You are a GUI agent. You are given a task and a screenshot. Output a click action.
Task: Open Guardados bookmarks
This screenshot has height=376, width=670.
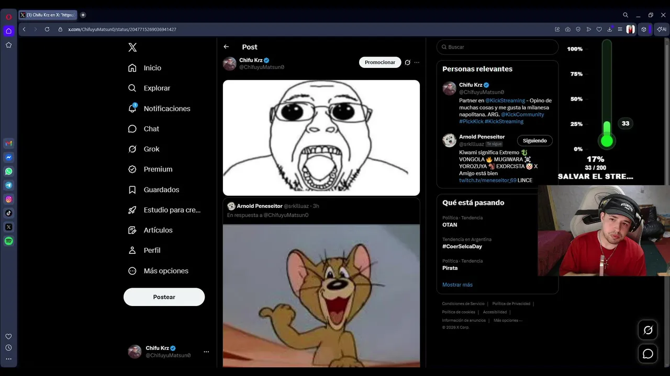point(154,190)
